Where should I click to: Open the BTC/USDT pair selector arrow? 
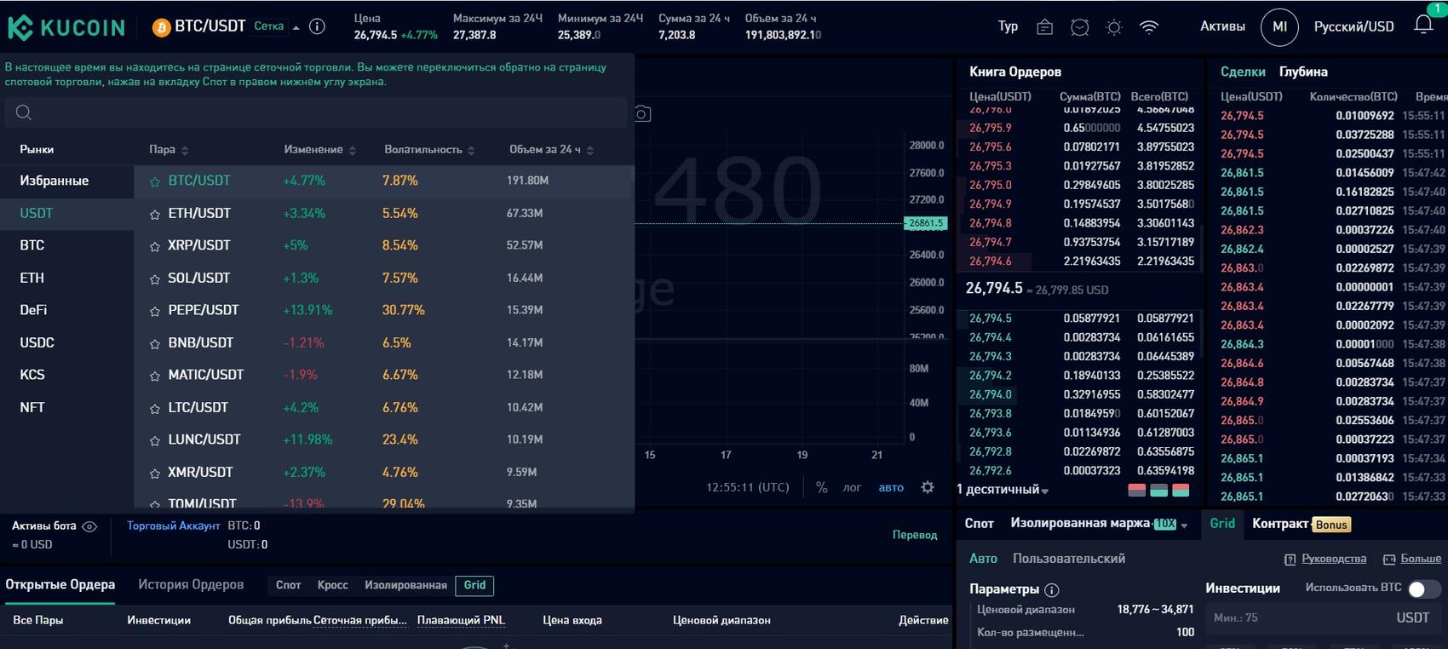[x=296, y=27]
